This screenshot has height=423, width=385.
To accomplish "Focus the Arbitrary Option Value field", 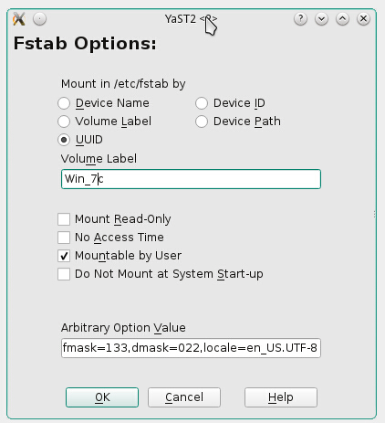I will click(191, 348).
